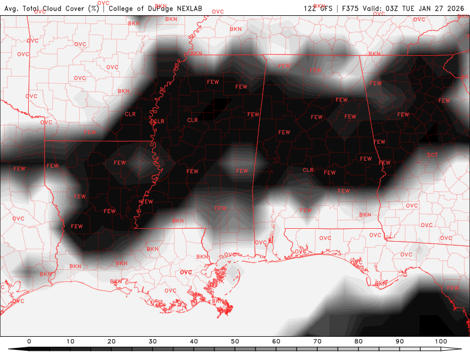Screen dimensions: 470x352
Task: Click the 'Avg. Total Cloud Cover (%)' title
Action: 52,8
